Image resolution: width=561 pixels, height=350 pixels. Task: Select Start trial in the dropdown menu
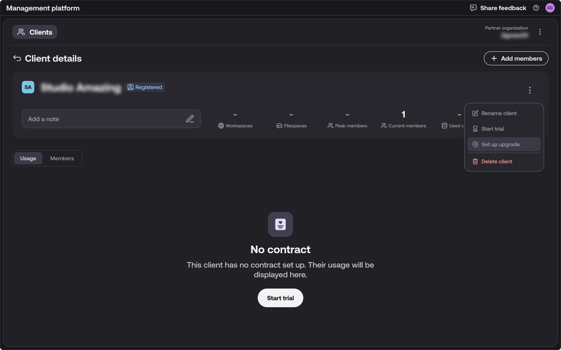[x=504, y=129]
